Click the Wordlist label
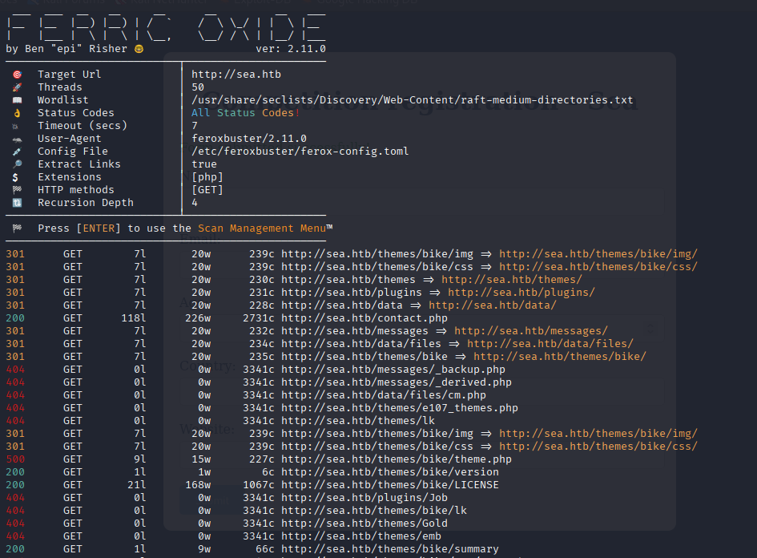This screenshot has height=558, width=757. coord(63,100)
